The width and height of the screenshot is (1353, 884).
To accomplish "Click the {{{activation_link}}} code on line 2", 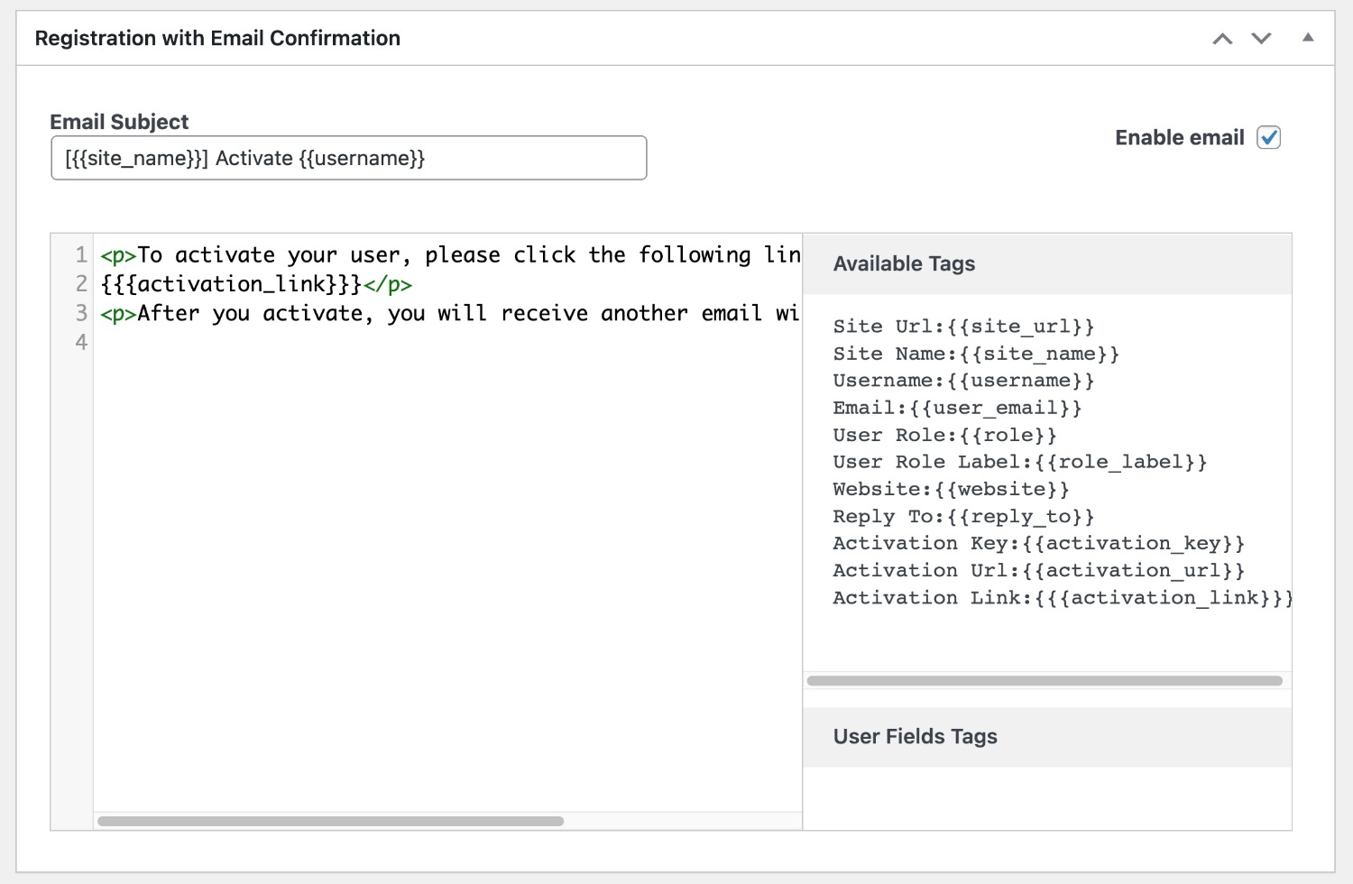I will tap(231, 284).
